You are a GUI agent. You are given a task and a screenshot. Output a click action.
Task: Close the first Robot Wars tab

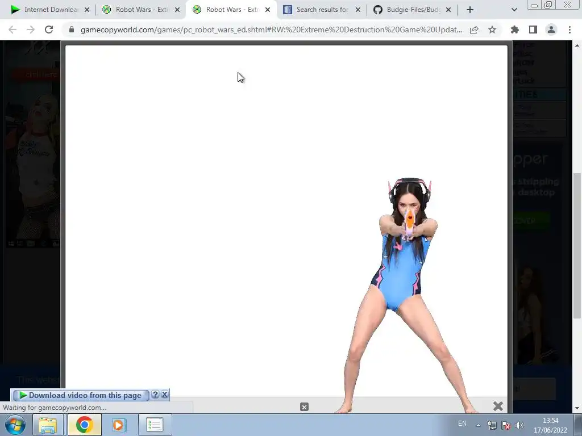[177, 10]
